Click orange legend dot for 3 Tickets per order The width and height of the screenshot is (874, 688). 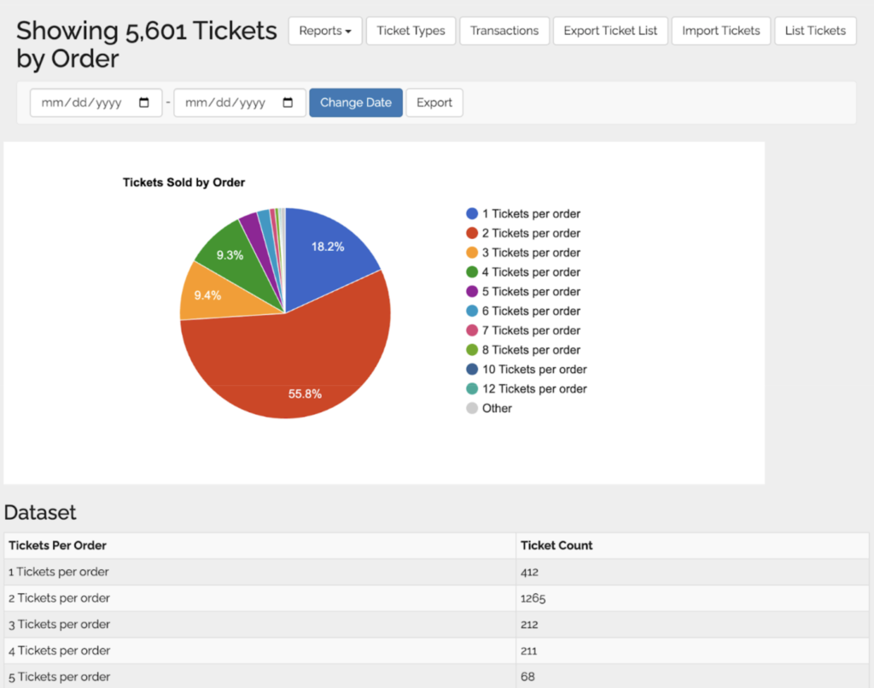point(472,253)
